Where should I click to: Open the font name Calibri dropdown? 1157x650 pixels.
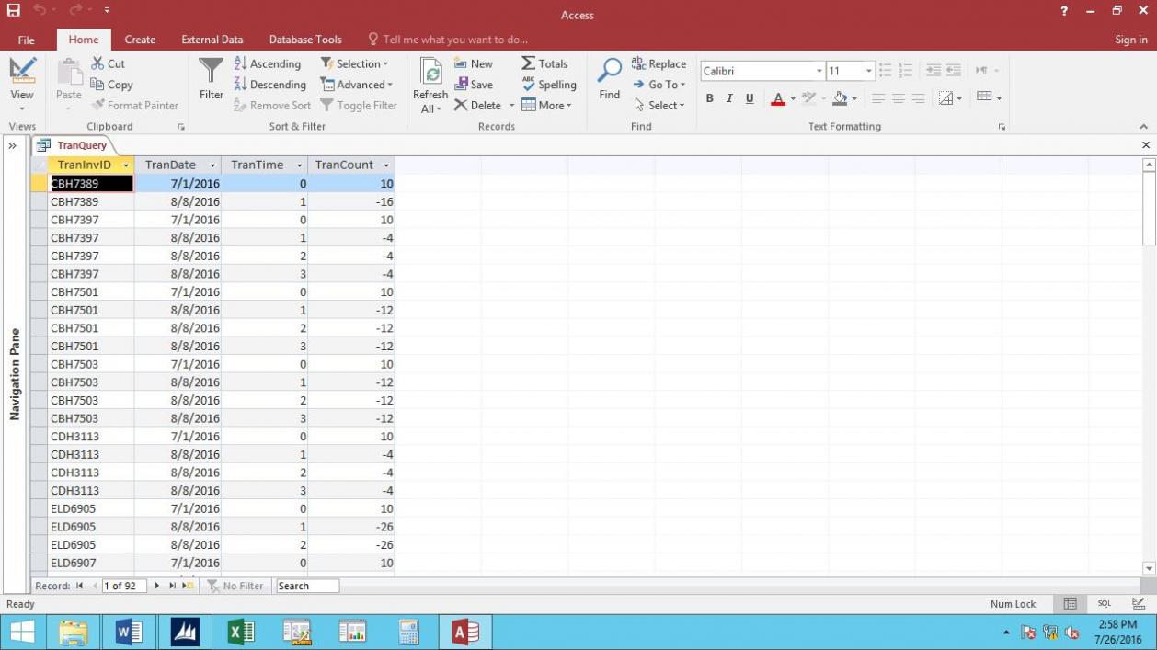coord(819,71)
